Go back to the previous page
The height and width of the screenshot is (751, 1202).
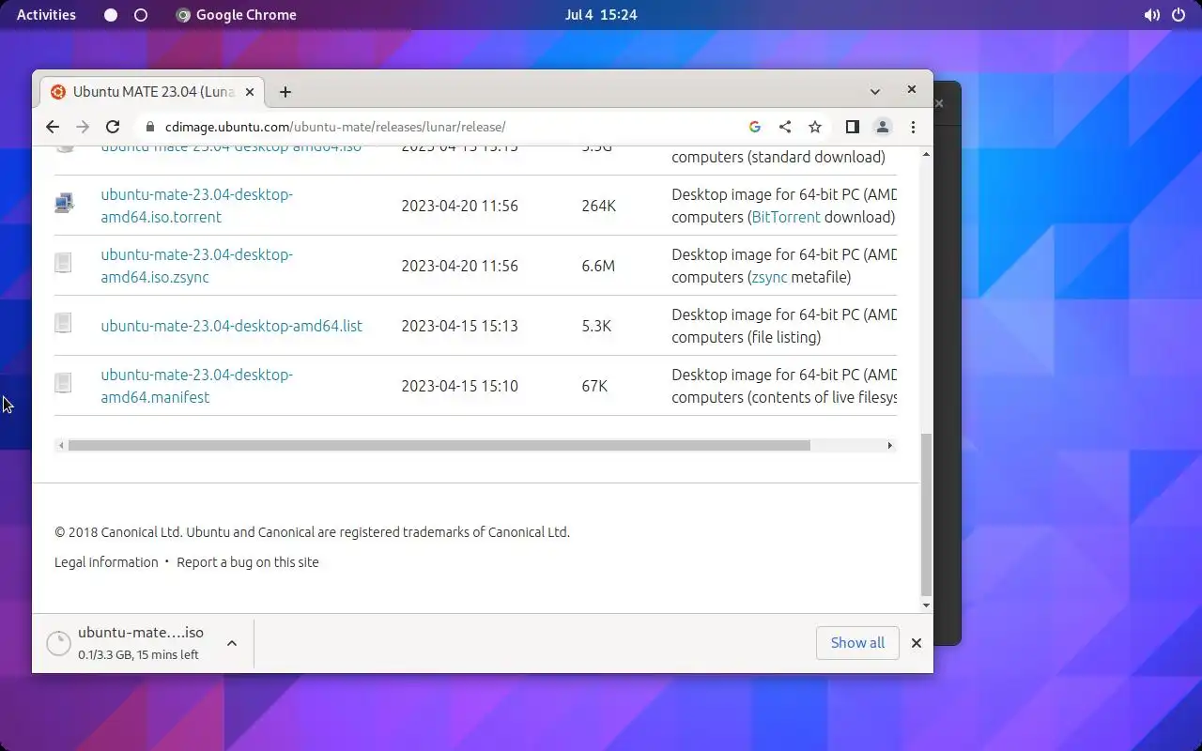pyautogui.click(x=53, y=127)
